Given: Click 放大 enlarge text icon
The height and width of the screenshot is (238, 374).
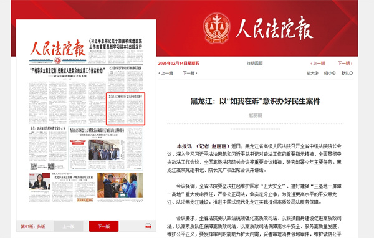Looking at the screenshot, I should point(312,73).
